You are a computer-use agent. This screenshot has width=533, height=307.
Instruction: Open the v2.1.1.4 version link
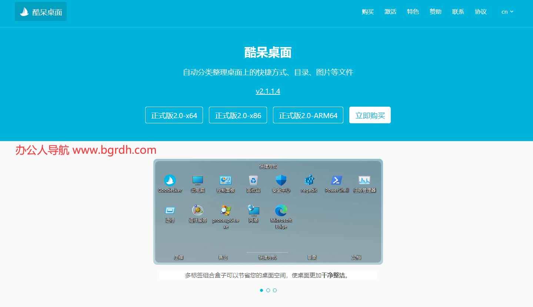pyautogui.click(x=268, y=91)
